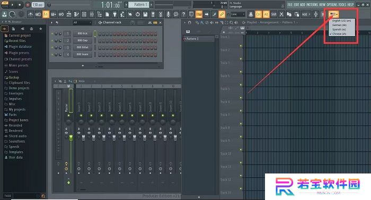Open the TOOLS menu
The width and height of the screenshot is (371, 200).
coord(342,4)
